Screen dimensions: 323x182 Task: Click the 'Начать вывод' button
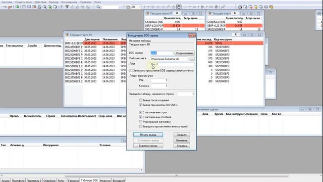[x=148, y=135]
